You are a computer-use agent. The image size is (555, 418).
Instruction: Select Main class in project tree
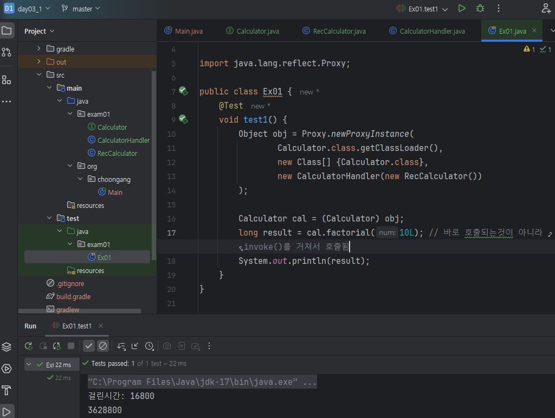tap(111, 192)
